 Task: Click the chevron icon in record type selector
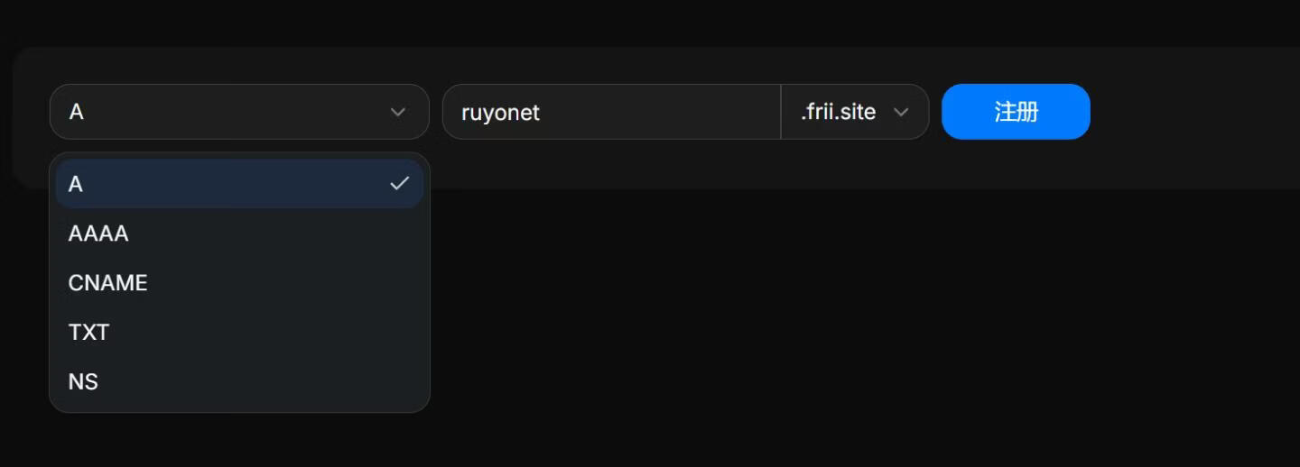coord(397,112)
